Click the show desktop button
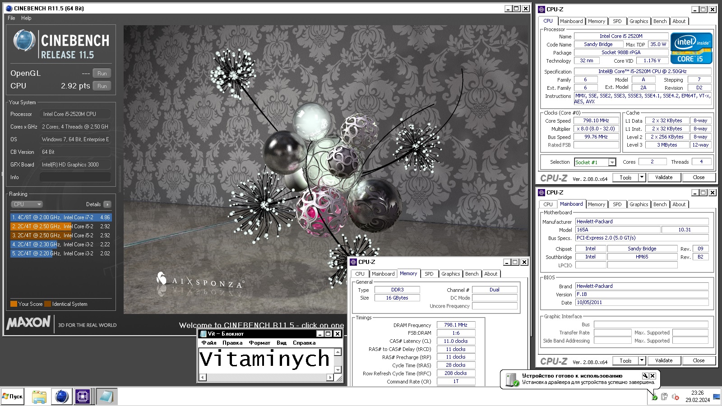This screenshot has height=406, width=722. [717, 397]
